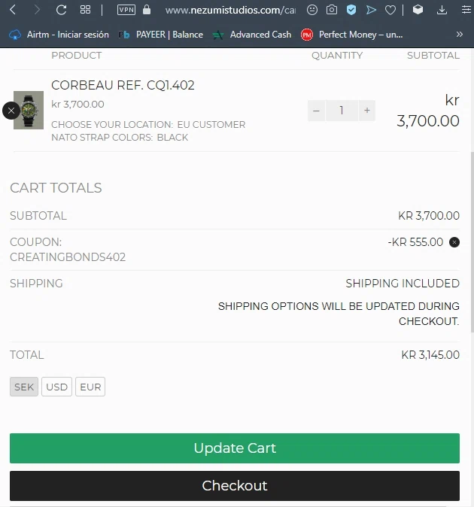Image resolution: width=474 pixels, height=507 pixels.
Task: Open the Perfect Money bookmark
Action: click(x=352, y=35)
